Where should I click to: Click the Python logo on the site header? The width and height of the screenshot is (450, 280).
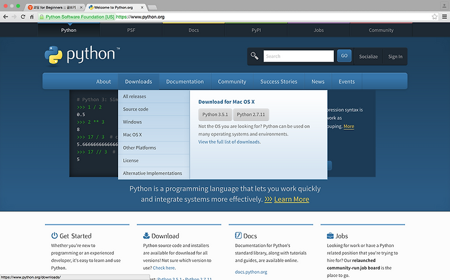(82, 55)
